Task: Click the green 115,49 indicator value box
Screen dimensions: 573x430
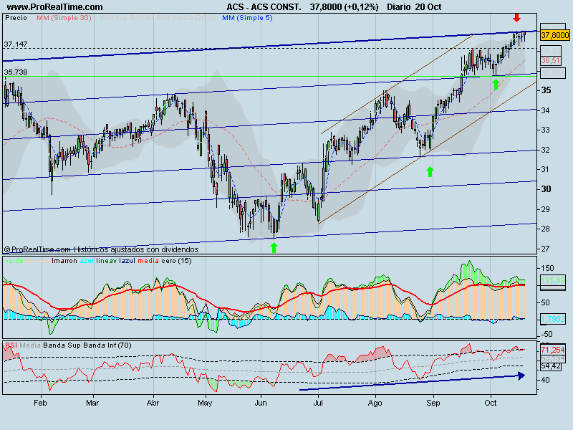Action: coord(553,280)
